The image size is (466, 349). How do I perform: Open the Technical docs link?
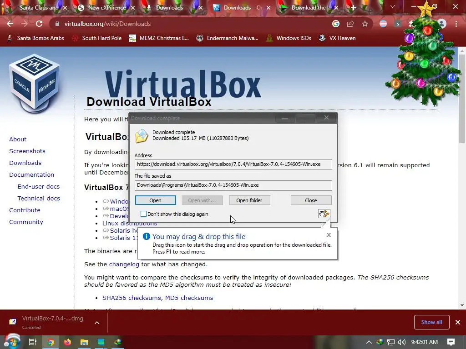tap(39, 198)
